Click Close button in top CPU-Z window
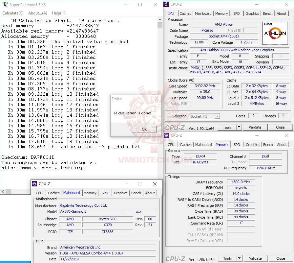 (280, 127)
